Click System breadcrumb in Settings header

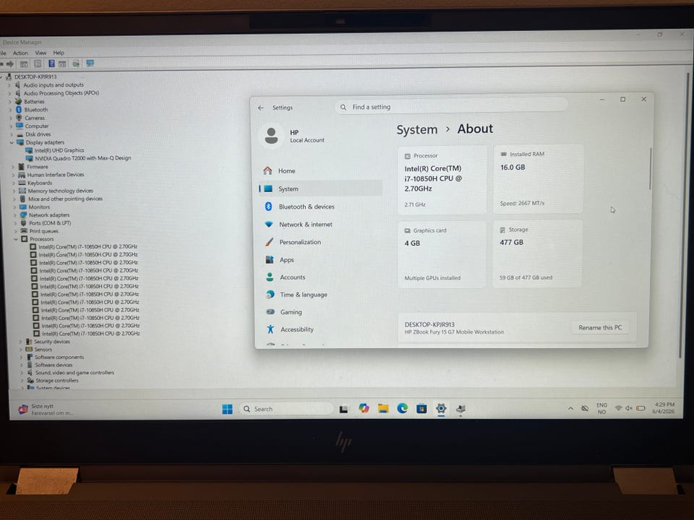click(416, 129)
